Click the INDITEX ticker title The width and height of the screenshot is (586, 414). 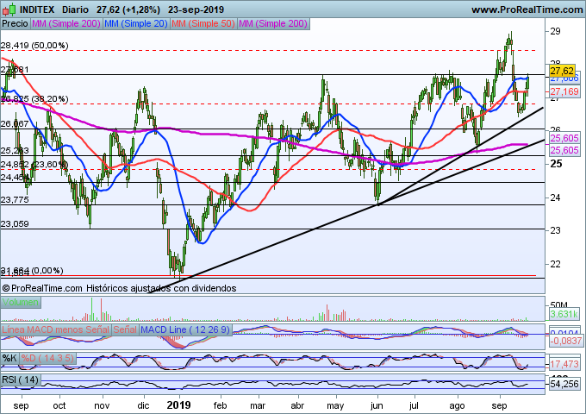37,9
